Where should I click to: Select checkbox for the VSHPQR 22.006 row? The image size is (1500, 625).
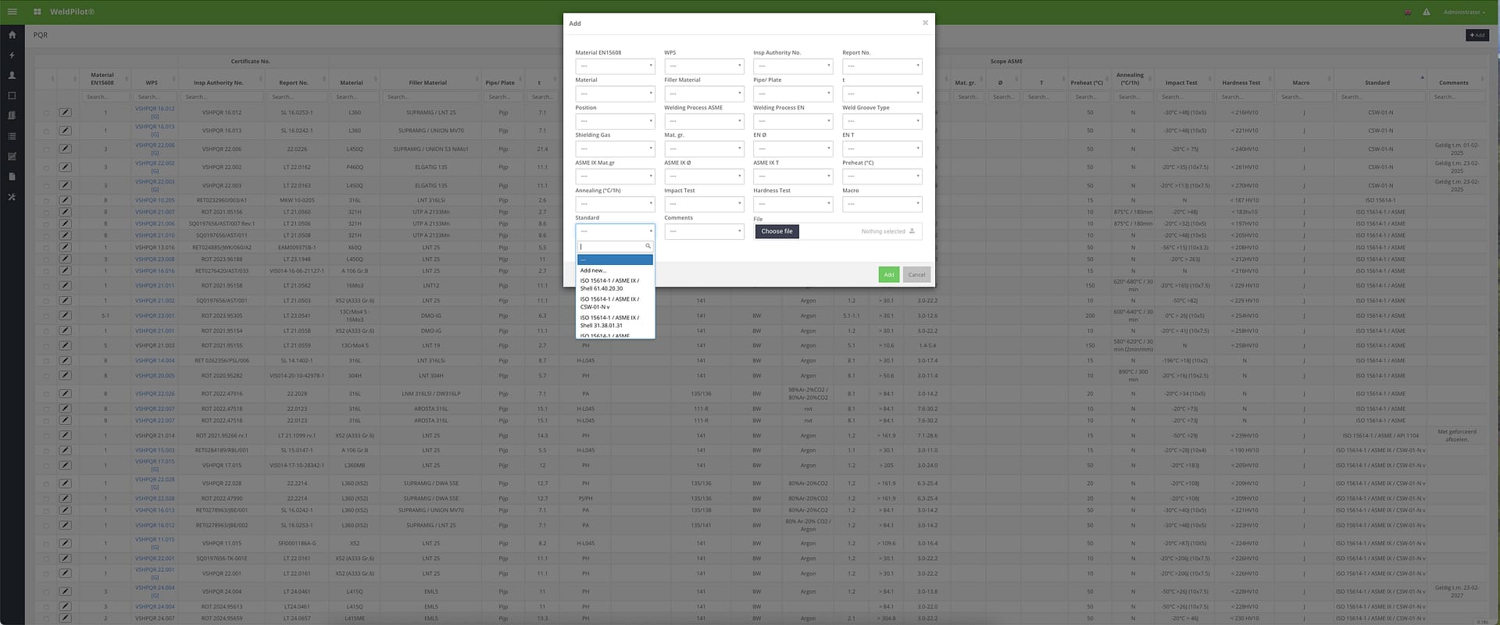pyautogui.click(x=46, y=149)
